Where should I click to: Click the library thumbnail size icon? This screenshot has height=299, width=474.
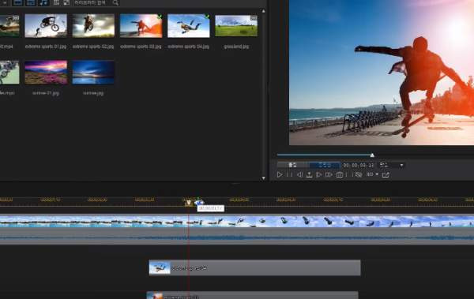pos(66,2)
